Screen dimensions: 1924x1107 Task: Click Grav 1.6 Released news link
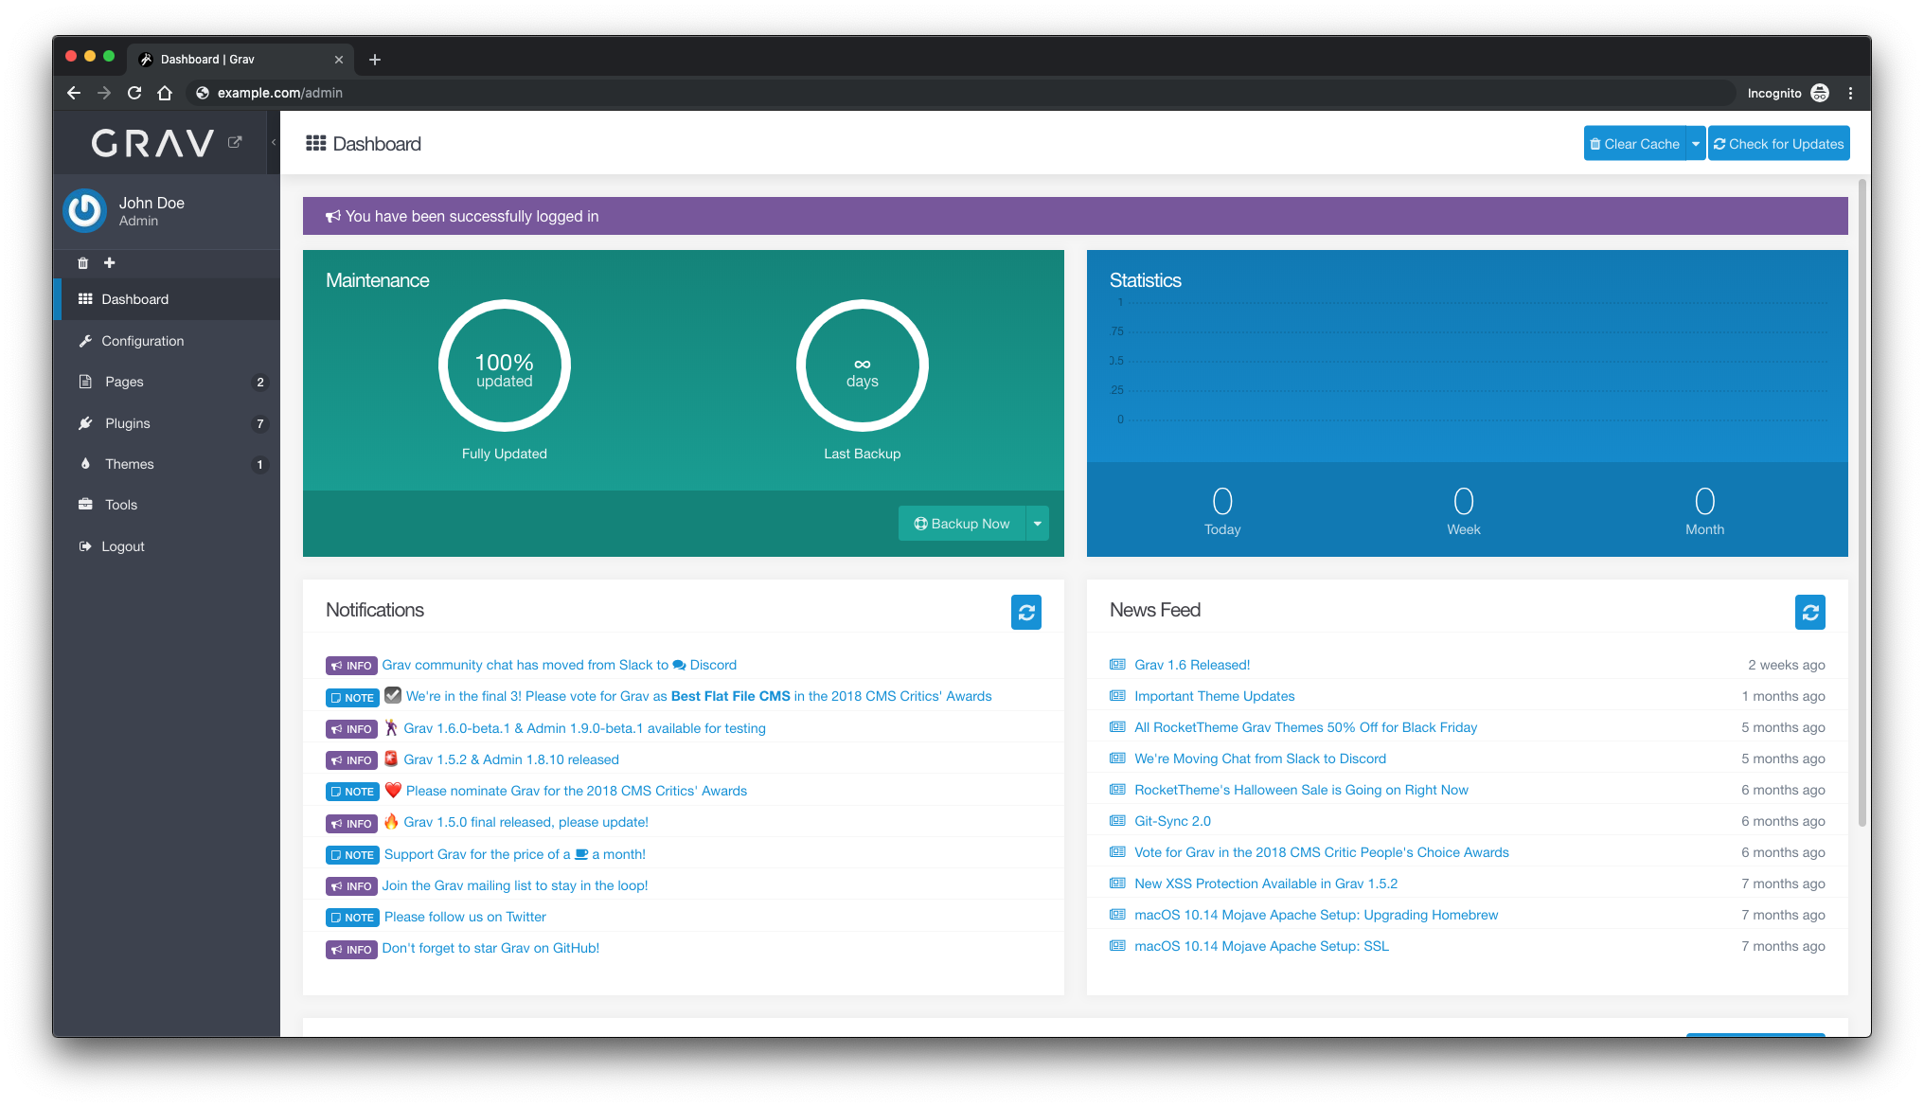click(x=1189, y=665)
